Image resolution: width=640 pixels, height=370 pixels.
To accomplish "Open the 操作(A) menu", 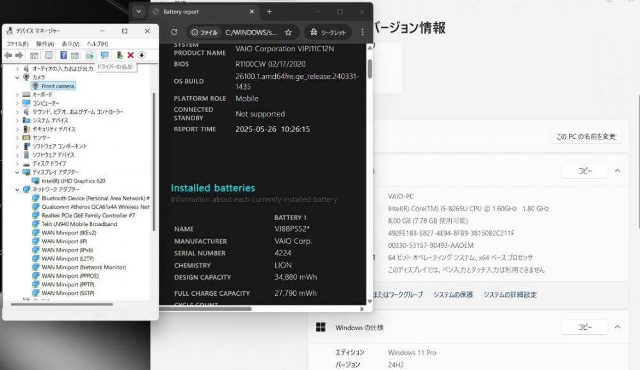I will click(45, 44).
